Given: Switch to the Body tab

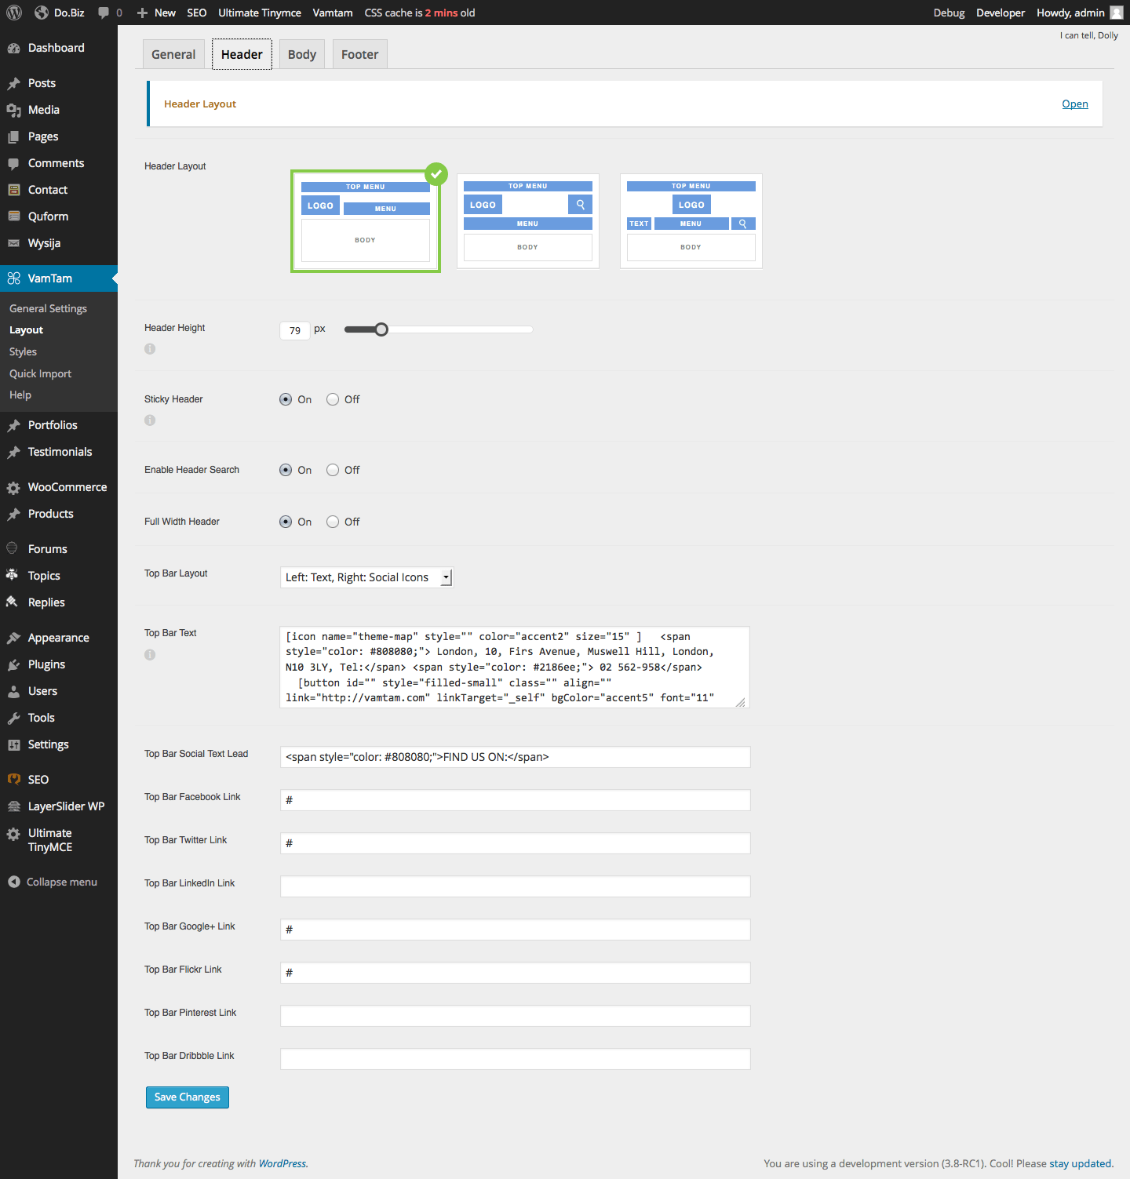Looking at the screenshot, I should coord(301,54).
